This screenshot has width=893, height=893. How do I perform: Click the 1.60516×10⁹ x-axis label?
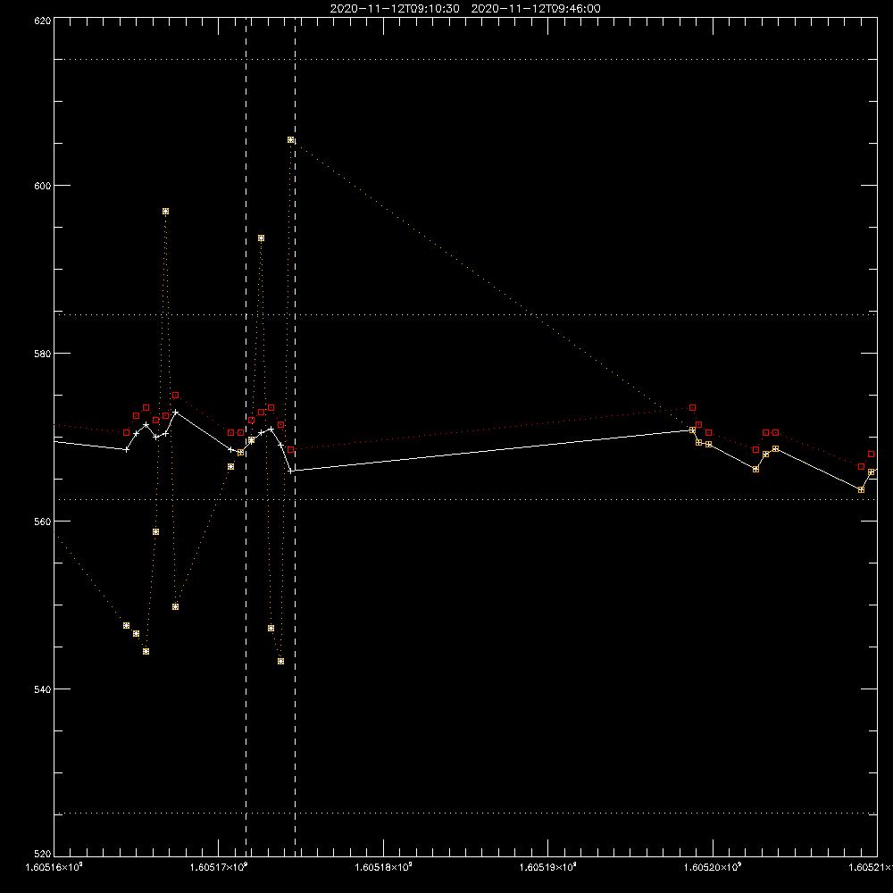coord(54,867)
